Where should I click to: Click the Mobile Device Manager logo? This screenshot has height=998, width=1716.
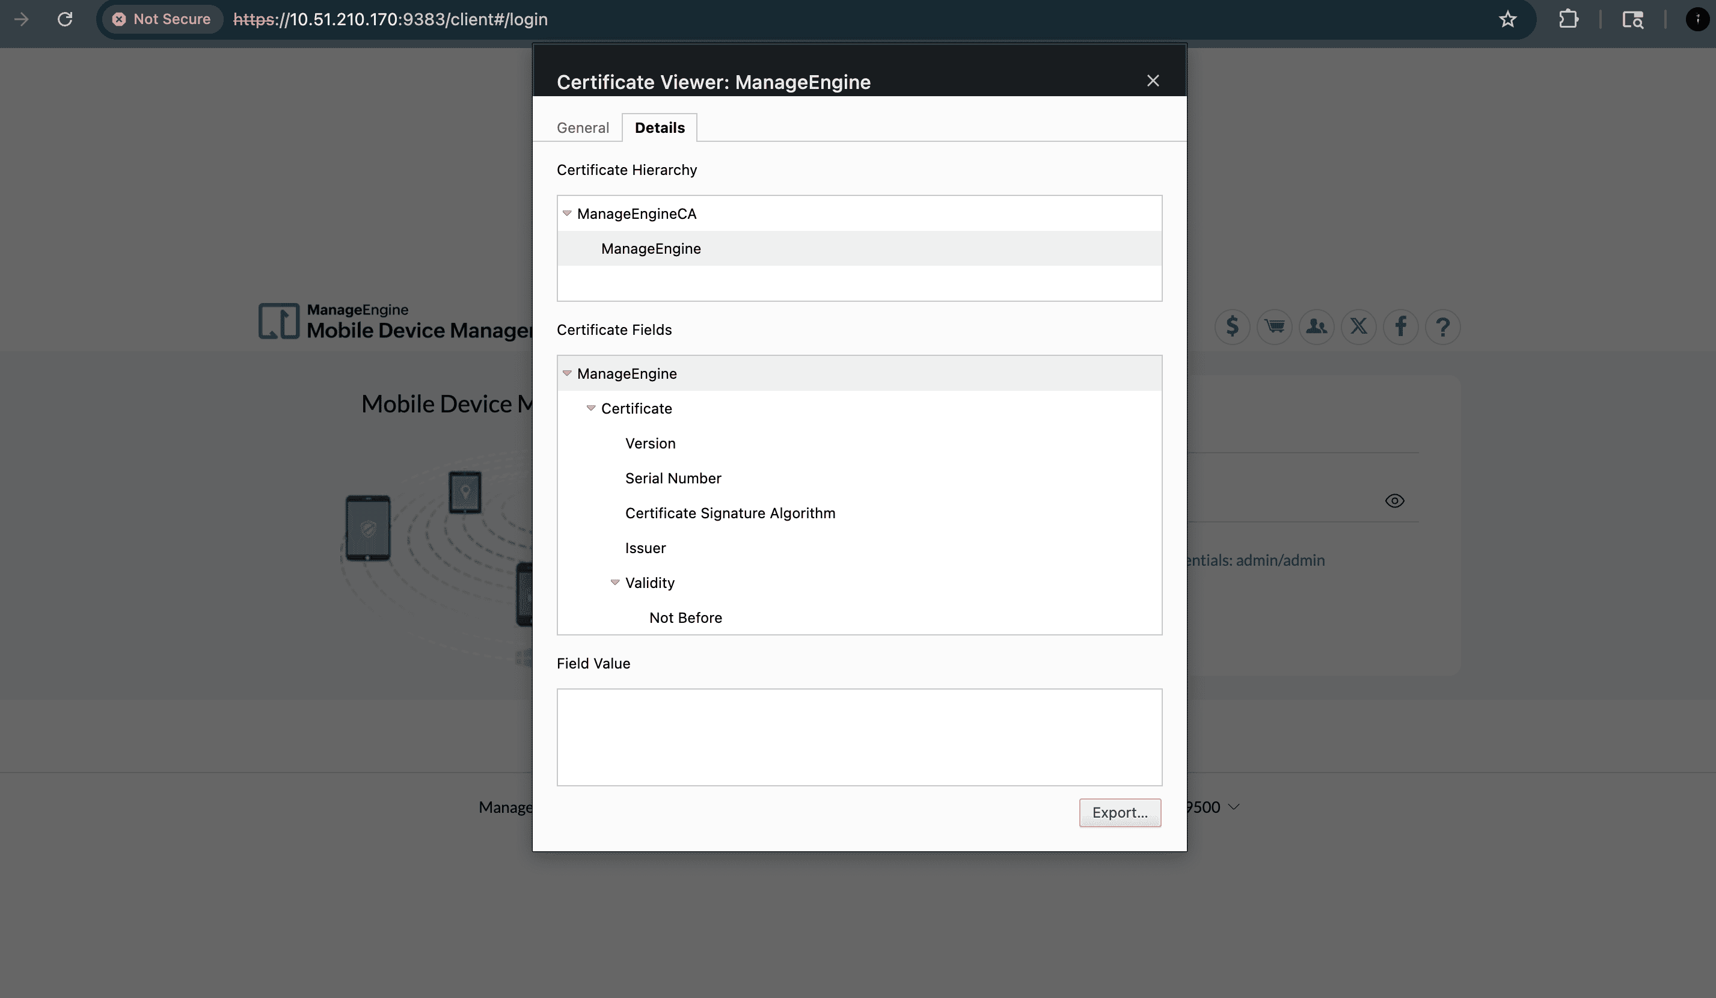point(395,321)
